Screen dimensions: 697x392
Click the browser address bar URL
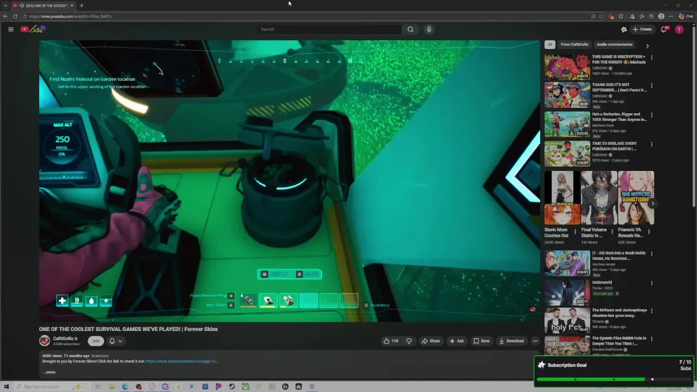tap(71, 16)
